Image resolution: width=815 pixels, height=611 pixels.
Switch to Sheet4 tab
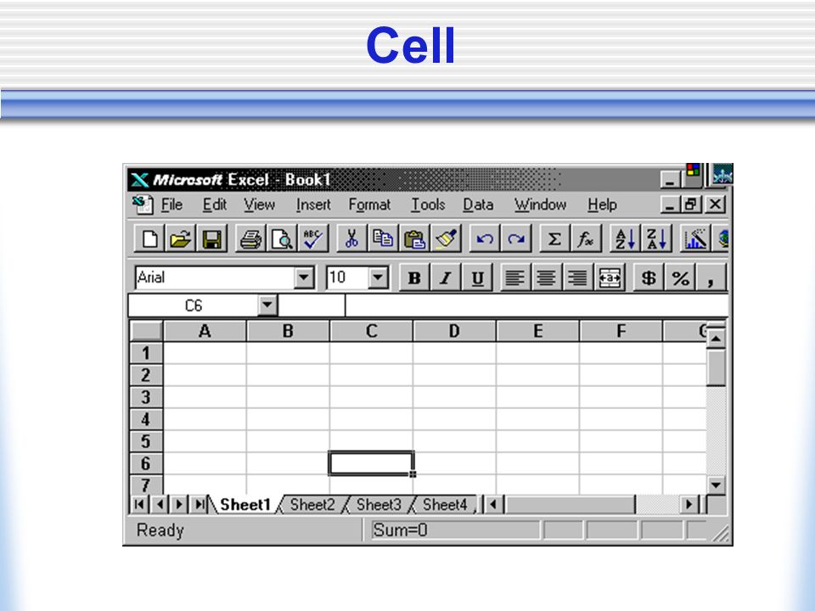point(444,504)
